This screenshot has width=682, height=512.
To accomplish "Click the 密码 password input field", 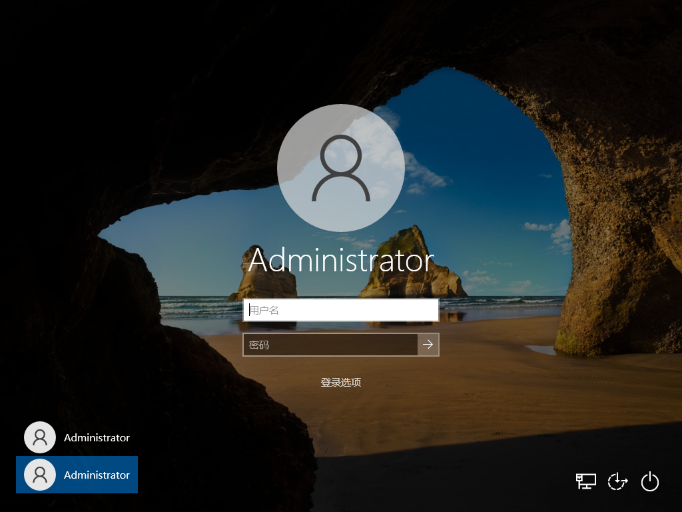I will pyautogui.click(x=330, y=345).
